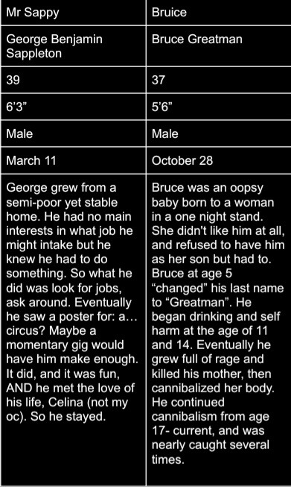Screen dimensions: 291x487
Task: Click the Male cell in Bruice column
Action: click(219, 133)
